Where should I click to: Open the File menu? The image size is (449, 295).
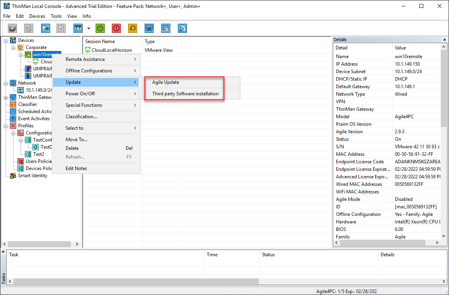pyautogui.click(x=7, y=16)
